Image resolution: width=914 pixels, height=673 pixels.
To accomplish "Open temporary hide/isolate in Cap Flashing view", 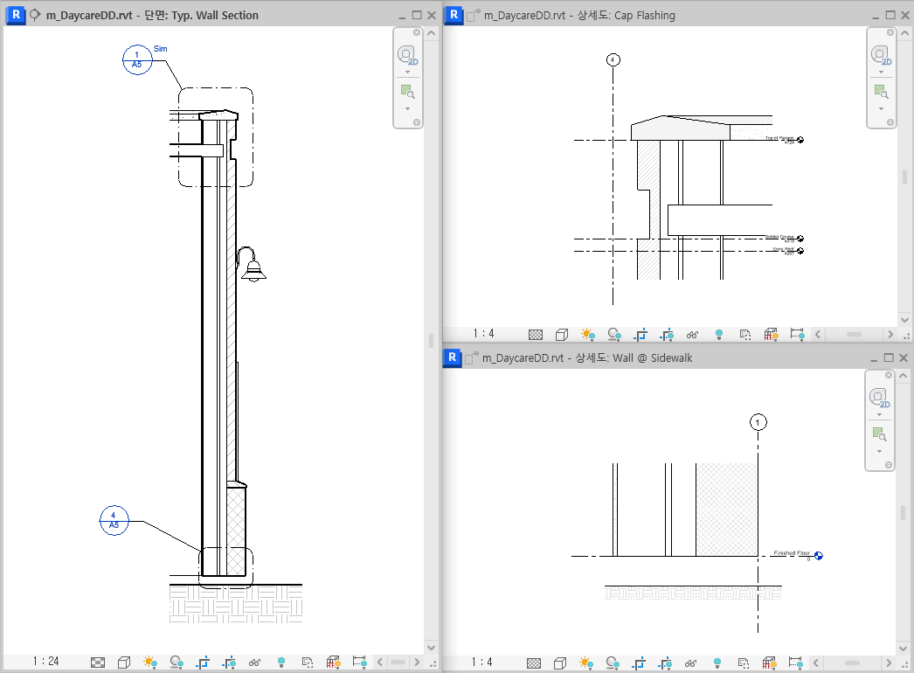I will tap(693, 334).
